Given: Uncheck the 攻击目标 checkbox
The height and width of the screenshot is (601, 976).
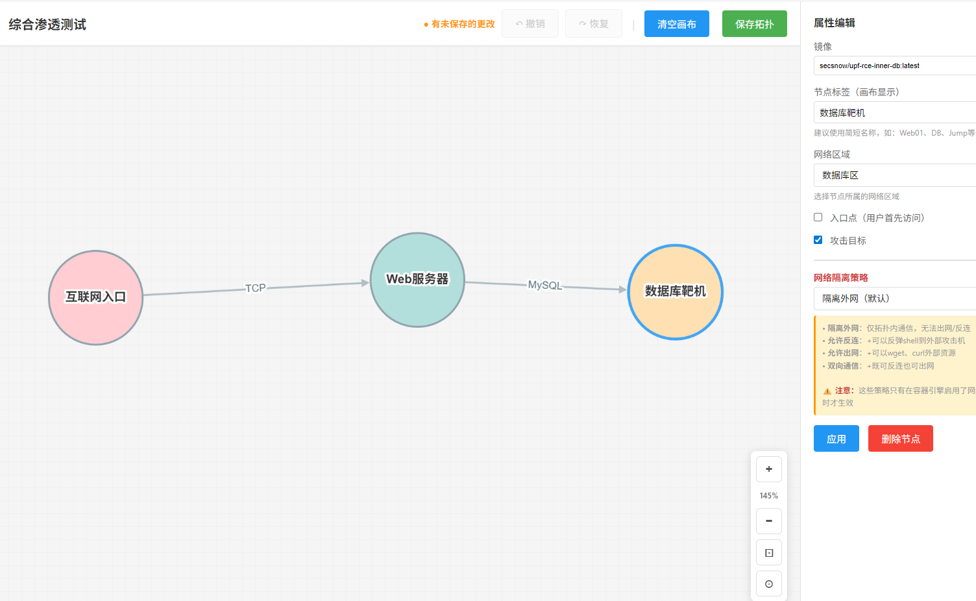Looking at the screenshot, I should [x=818, y=240].
